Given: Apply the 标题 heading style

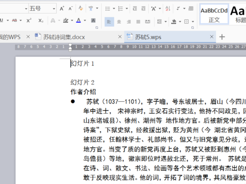Looking at the screenshot, I should tap(237, 14).
